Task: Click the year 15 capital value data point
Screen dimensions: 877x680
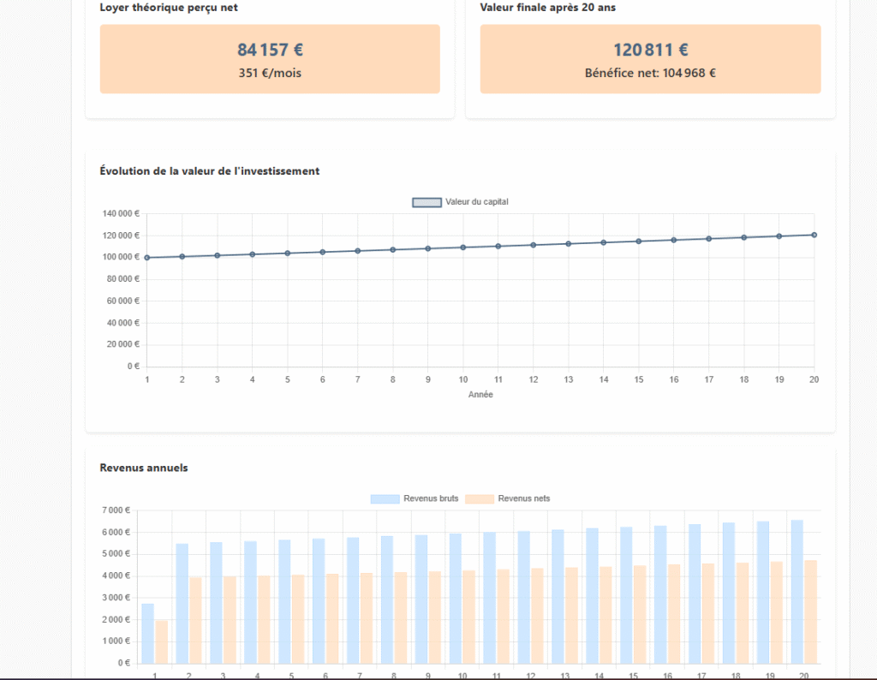Action: (638, 242)
